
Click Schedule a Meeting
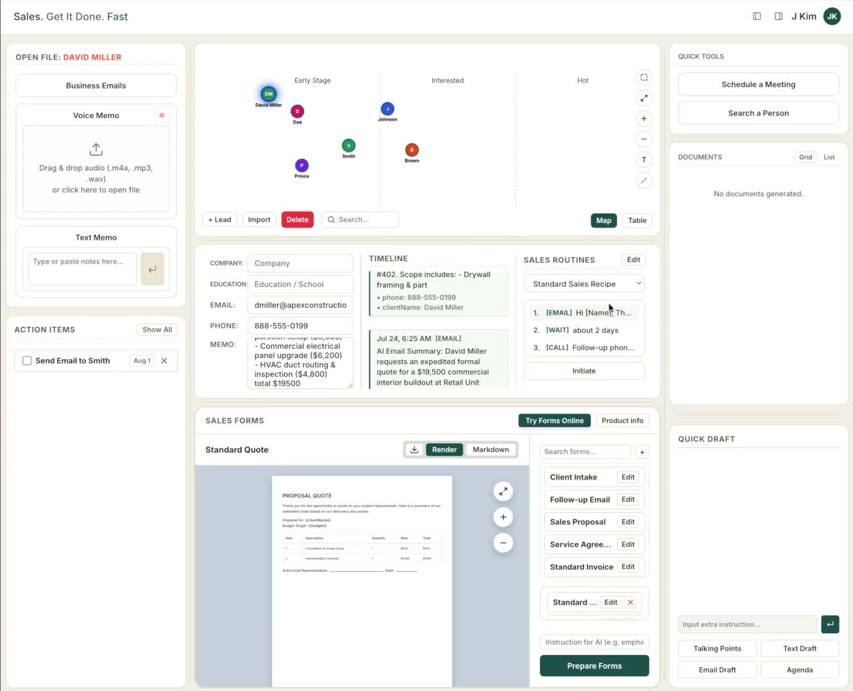[x=758, y=84]
